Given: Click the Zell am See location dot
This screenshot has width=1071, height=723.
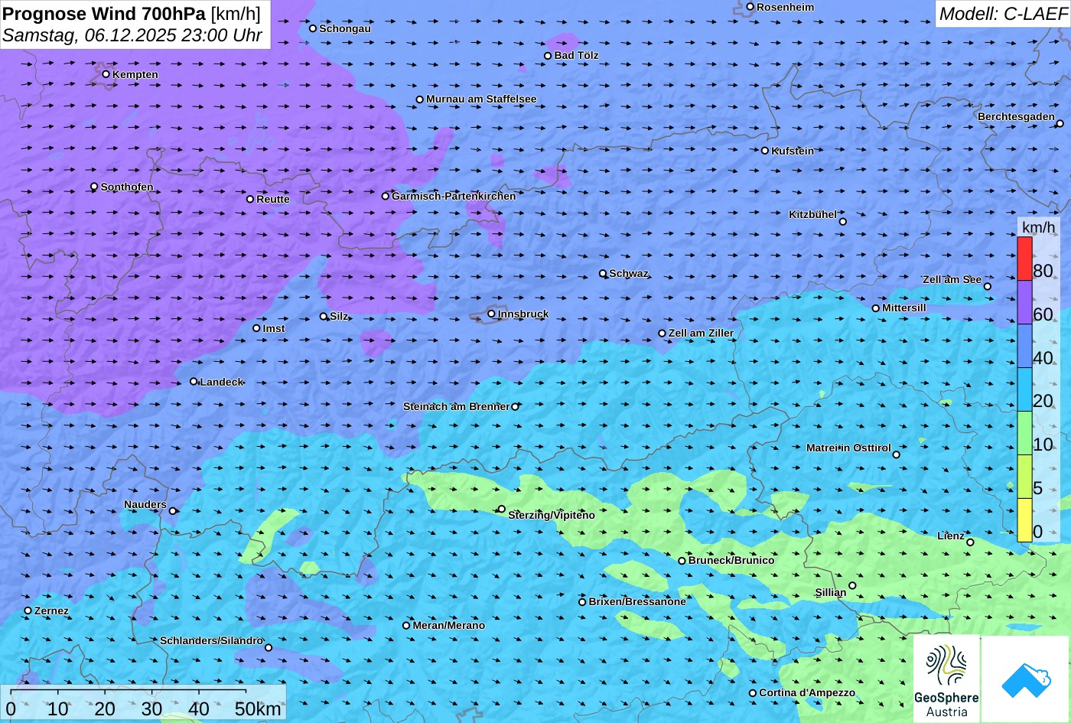Looking at the screenshot, I should point(987,287).
